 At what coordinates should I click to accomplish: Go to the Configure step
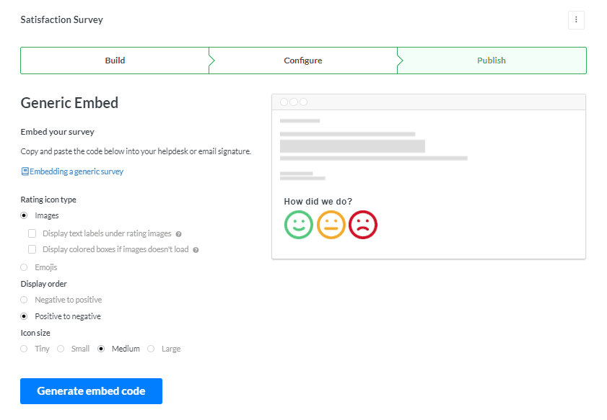point(302,61)
